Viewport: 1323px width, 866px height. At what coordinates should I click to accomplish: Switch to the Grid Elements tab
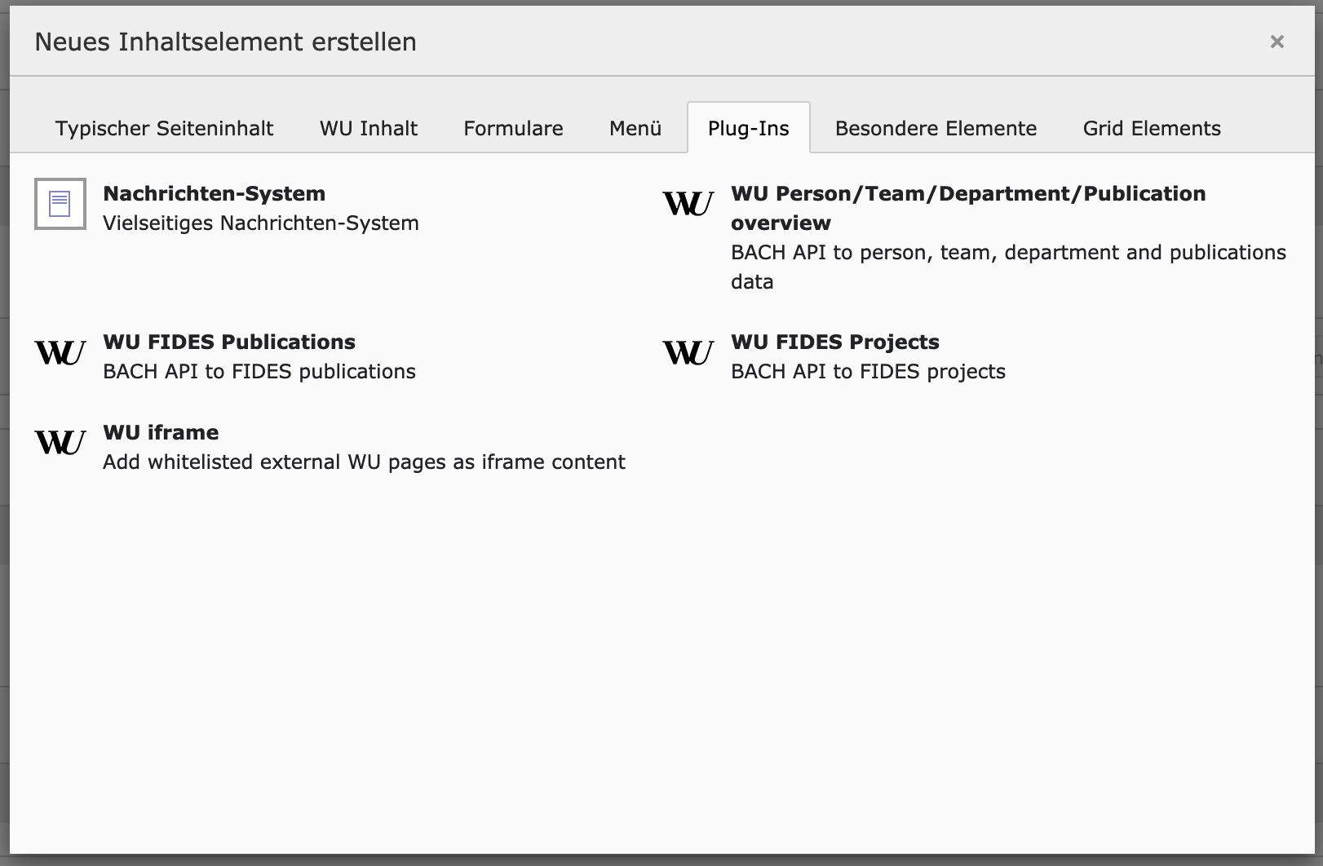tap(1152, 128)
